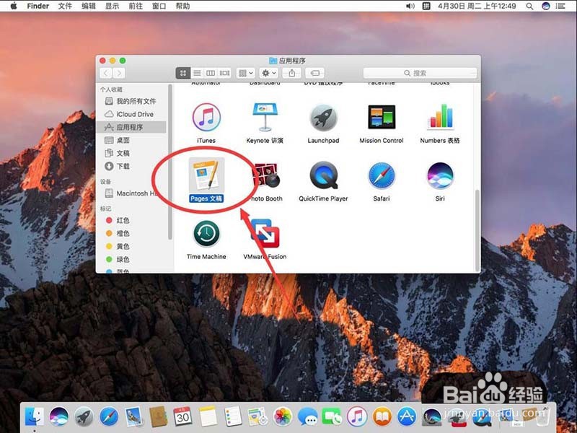
Task: Open the 文件 menu
Action: (x=65, y=6)
